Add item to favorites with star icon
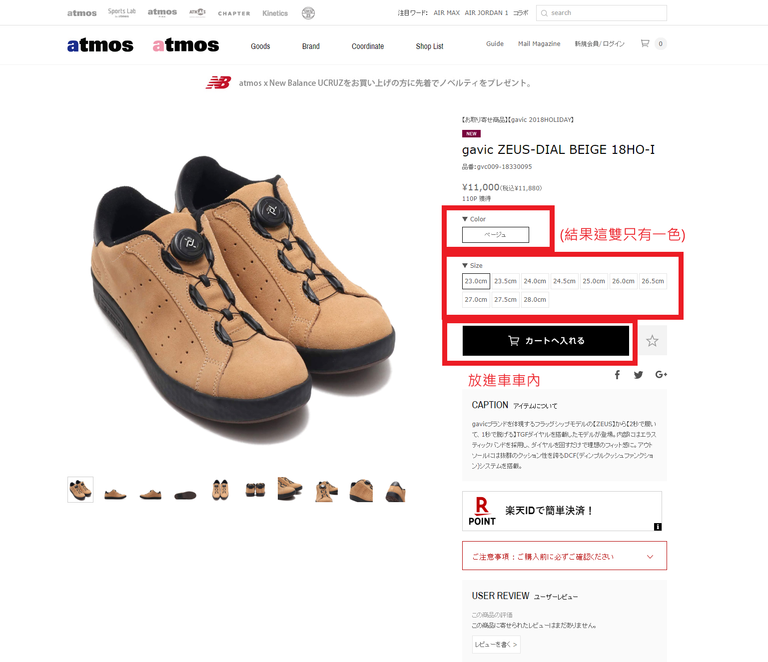This screenshot has width=768, height=662. point(652,341)
